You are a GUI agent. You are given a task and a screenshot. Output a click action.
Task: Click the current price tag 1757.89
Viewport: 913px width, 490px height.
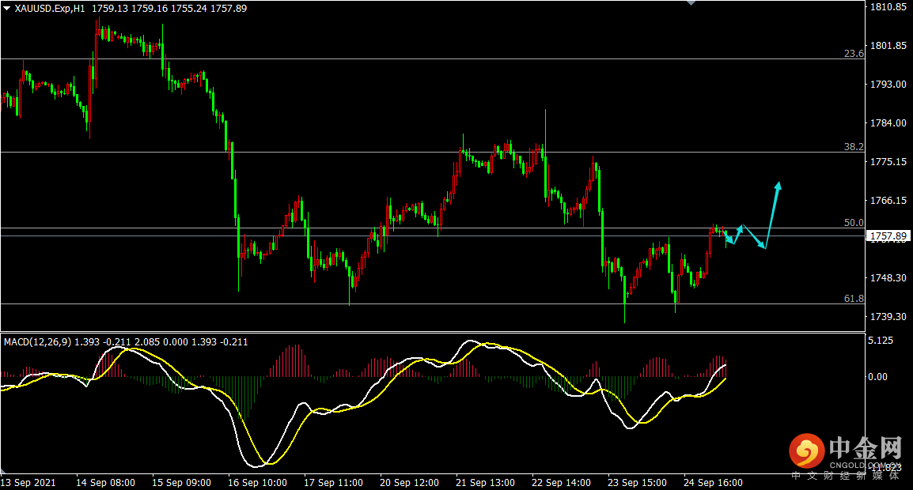tap(888, 236)
